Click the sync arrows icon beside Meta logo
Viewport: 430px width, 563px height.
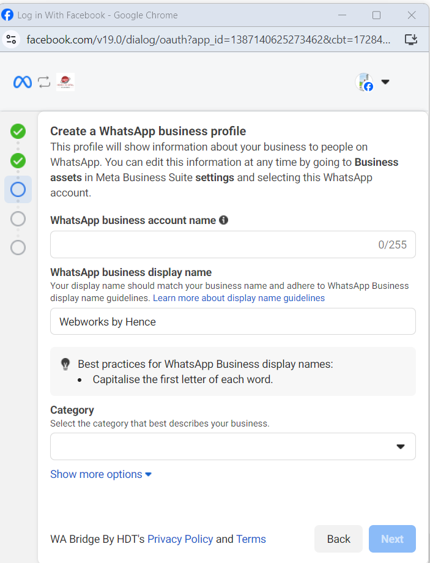coord(44,82)
